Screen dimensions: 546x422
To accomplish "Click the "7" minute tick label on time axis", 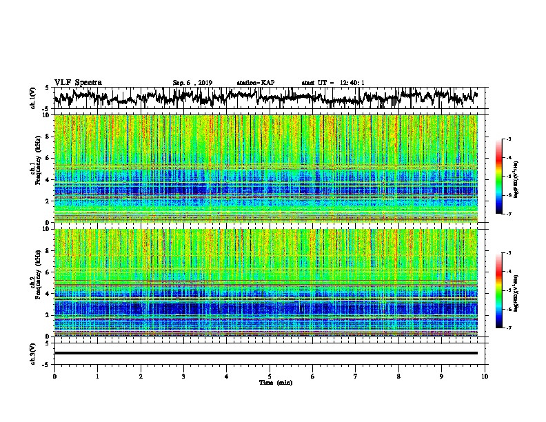I will tap(356, 376).
